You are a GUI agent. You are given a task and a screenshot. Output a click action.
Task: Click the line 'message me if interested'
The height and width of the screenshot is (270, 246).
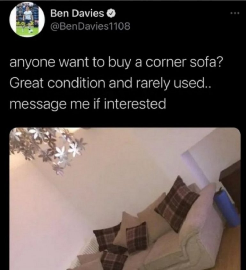tap(88, 104)
